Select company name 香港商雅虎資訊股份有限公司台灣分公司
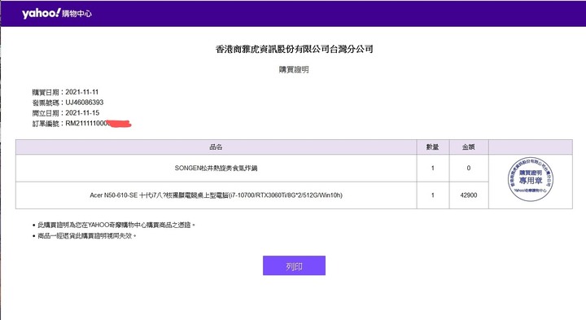The height and width of the screenshot is (320, 586). 294,49
